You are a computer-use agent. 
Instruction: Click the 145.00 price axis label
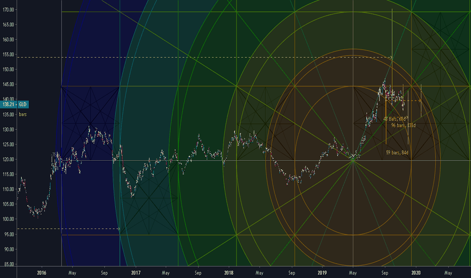click(9, 84)
